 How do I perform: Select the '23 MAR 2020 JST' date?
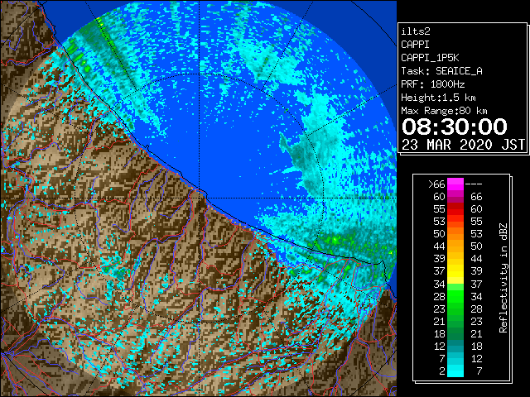click(x=463, y=145)
